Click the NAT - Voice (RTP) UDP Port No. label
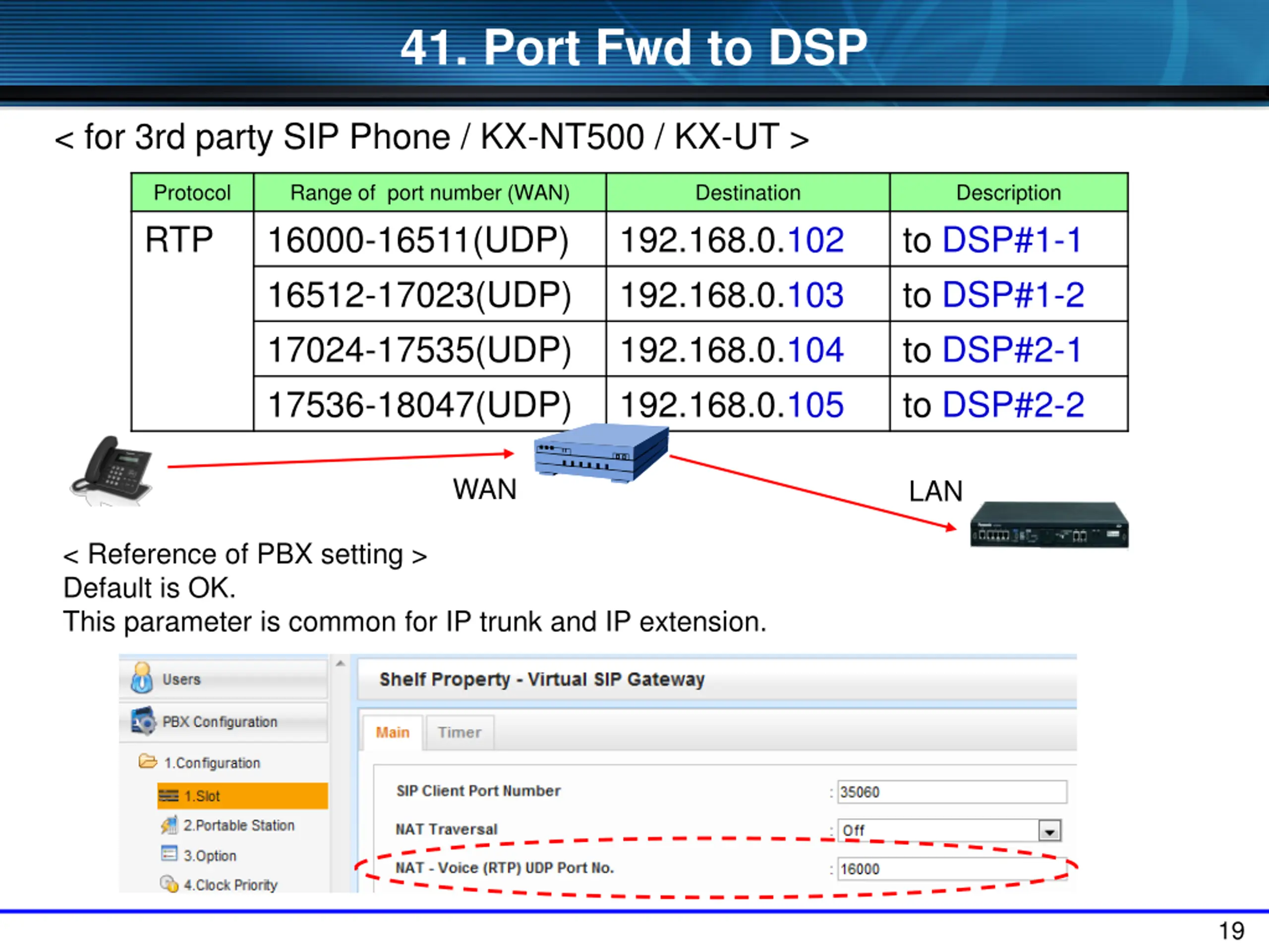Viewport: 1269px width, 951px height. tap(505, 868)
